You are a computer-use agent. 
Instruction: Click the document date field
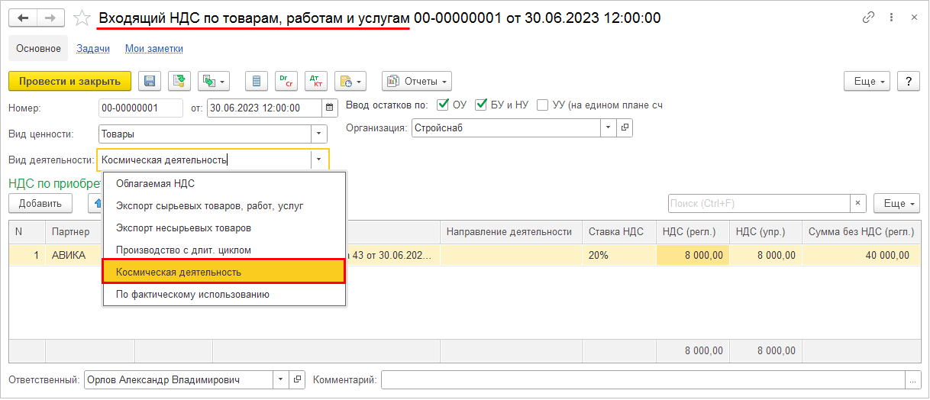265,108
